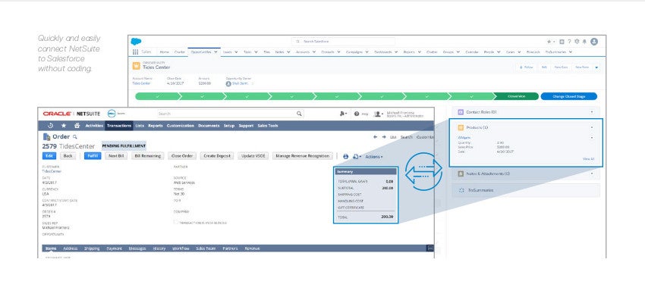Collapse subtab bar using the minus box icon
645x303 pixels.
click(430, 248)
